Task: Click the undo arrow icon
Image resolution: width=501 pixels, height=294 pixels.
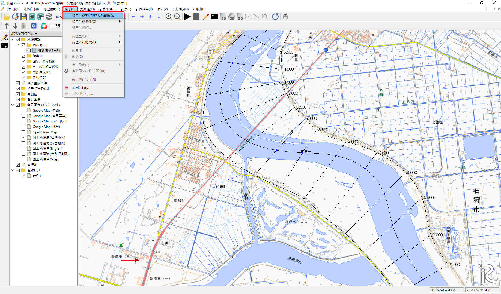Action: click(59, 17)
